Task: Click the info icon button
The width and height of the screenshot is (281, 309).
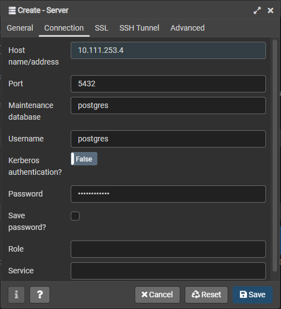Action: (x=16, y=295)
